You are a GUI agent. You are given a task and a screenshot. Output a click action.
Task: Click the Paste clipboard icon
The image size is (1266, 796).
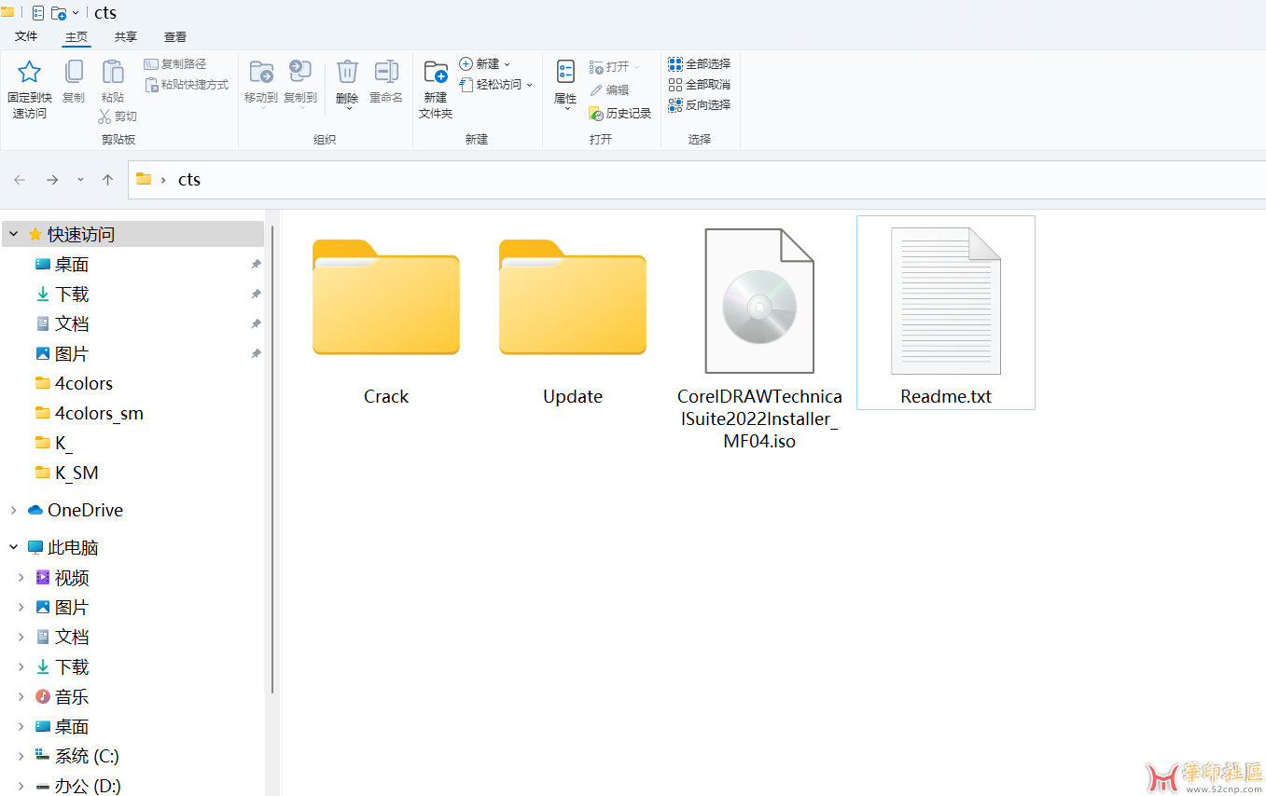113,73
